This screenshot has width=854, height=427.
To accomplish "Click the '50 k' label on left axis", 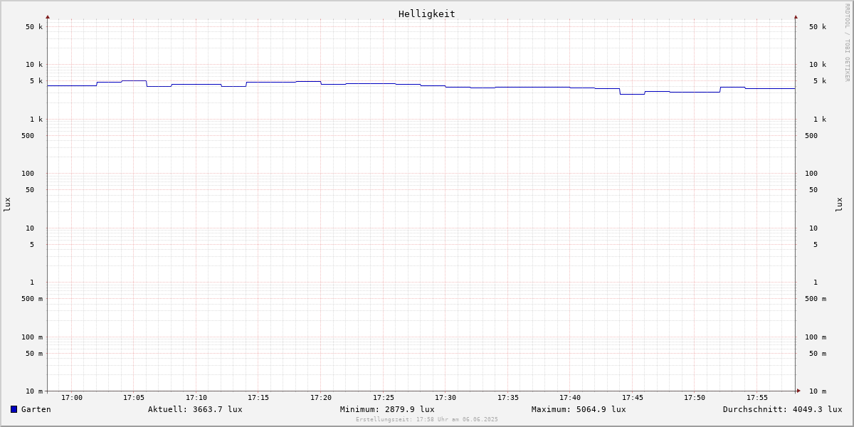I will tap(34, 27).
